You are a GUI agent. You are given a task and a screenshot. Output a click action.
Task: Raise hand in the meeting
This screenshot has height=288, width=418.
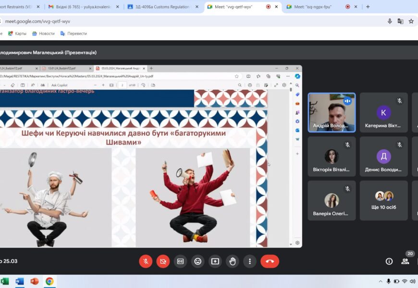(x=233, y=261)
